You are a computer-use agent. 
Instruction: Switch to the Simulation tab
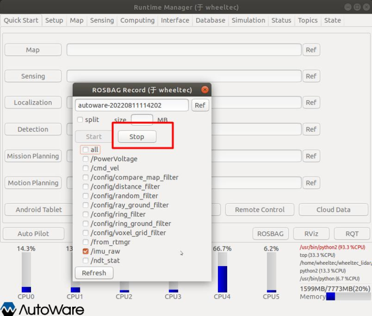coord(248,20)
